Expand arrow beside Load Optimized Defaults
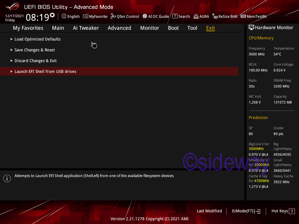299x224 pixels. 11,39
